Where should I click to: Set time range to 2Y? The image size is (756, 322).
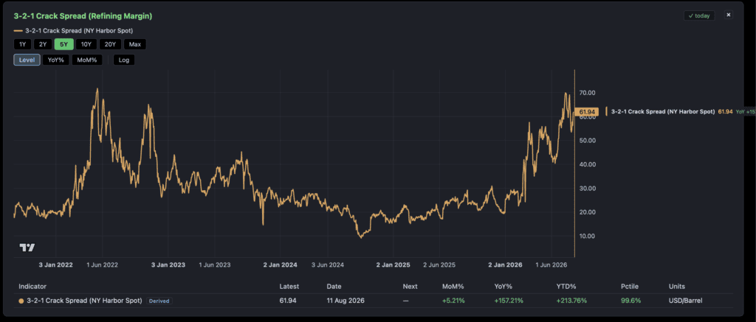pos(42,45)
